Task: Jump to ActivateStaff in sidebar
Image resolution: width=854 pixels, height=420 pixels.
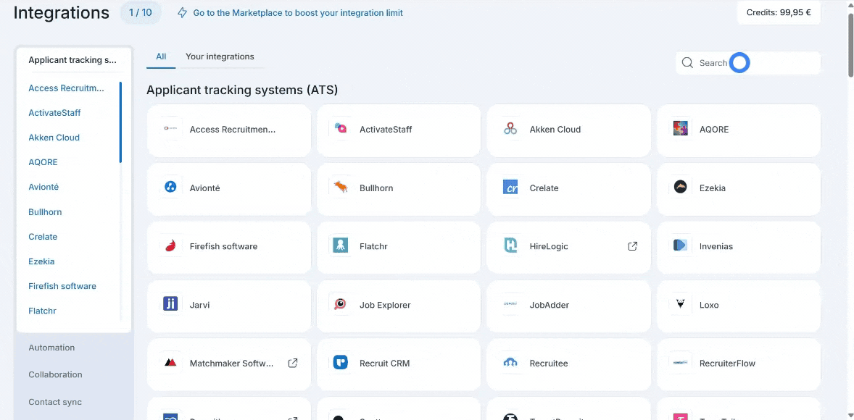Action: point(54,113)
